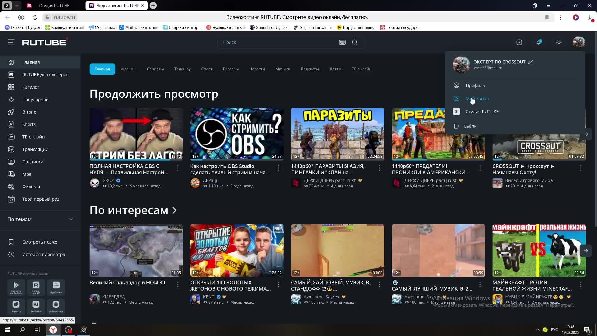Open options for ПРЕДАТЕЛИ video
Viewport: 597px width, 336px height.
(x=480, y=168)
